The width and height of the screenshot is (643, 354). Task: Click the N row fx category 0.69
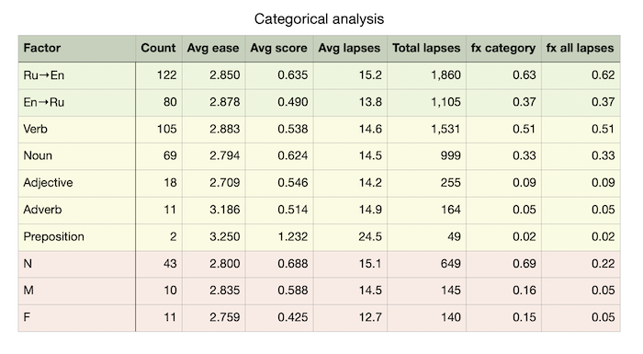pos(503,264)
